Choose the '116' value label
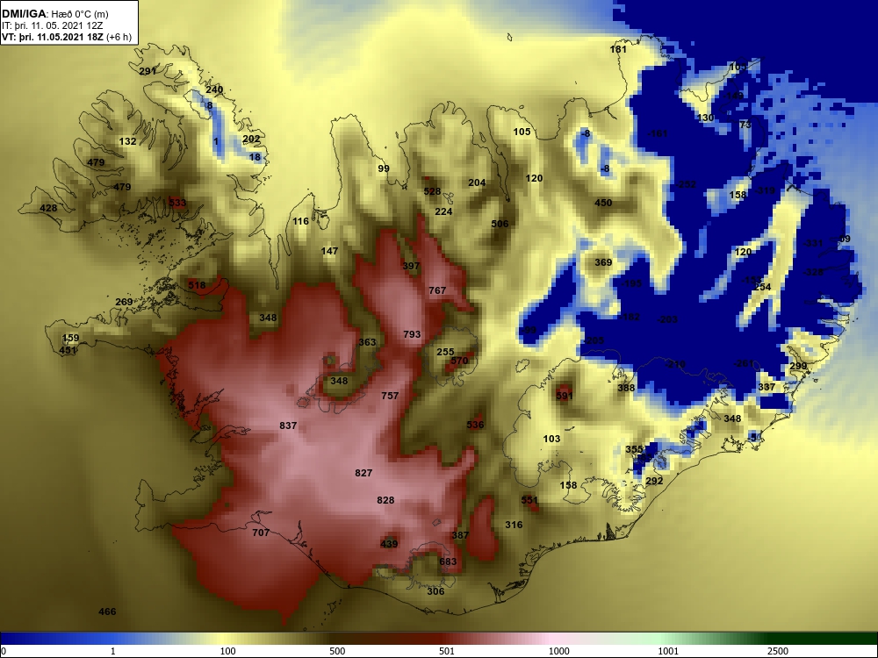This screenshot has height=658, width=878. click(300, 222)
